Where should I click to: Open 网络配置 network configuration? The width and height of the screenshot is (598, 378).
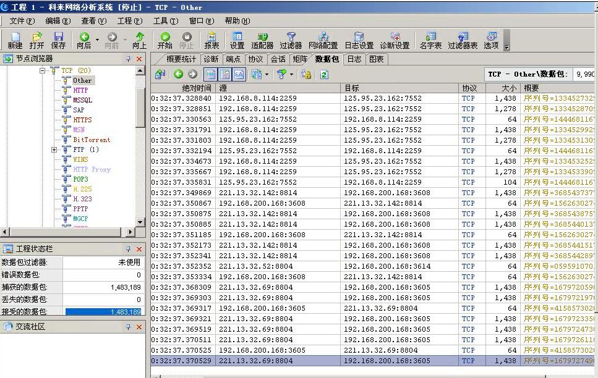click(x=323, y=40)
